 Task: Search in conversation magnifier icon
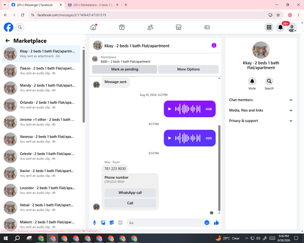click(x=269, y=81)
